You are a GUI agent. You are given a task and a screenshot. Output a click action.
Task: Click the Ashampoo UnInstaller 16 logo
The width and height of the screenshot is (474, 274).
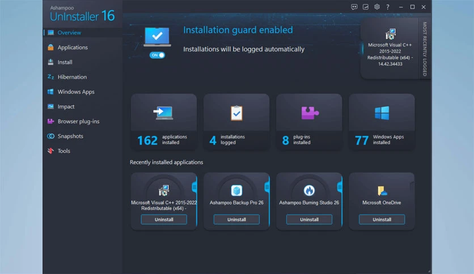pos(82,14)
